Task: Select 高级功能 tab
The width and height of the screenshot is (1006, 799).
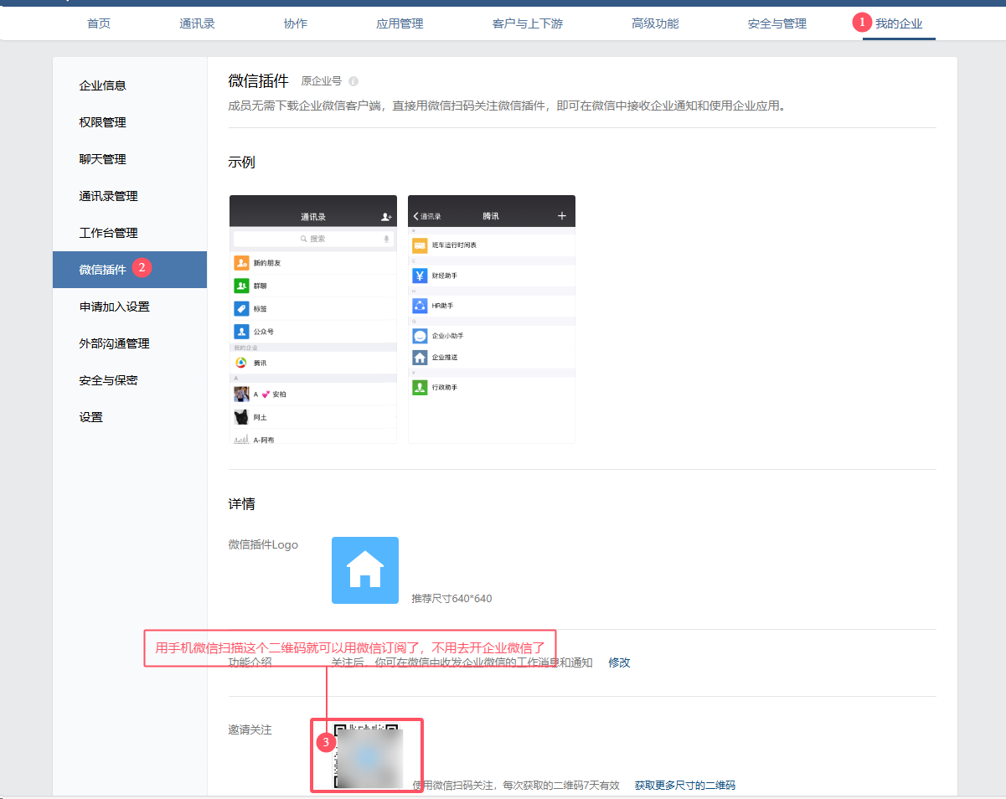Action: coord(655,23)
